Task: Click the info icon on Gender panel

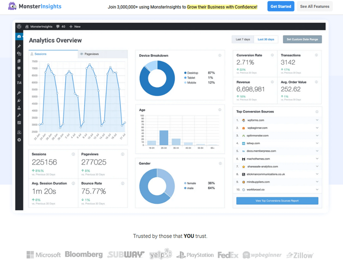Action: [220, 164]
